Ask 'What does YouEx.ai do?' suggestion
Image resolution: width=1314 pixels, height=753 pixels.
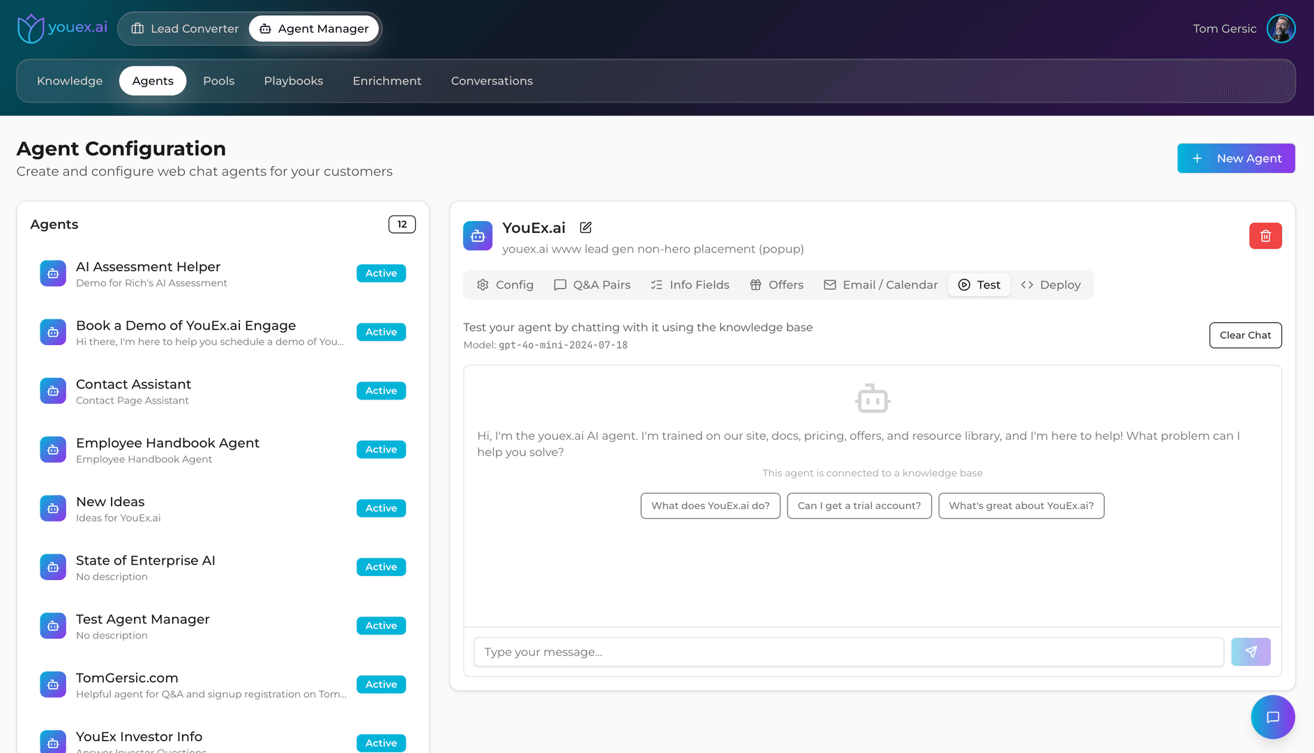(710, 505)
